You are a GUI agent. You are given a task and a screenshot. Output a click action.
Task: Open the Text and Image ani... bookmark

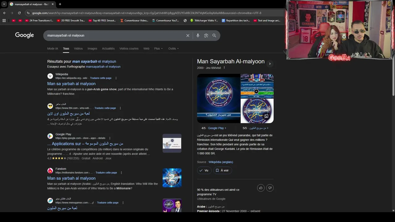[x=267, y=21]
